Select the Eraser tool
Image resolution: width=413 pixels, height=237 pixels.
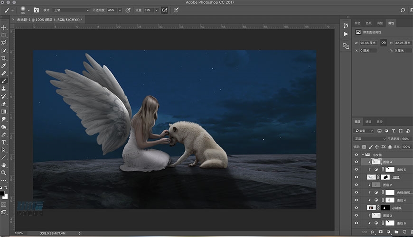[x=4, y=104]
